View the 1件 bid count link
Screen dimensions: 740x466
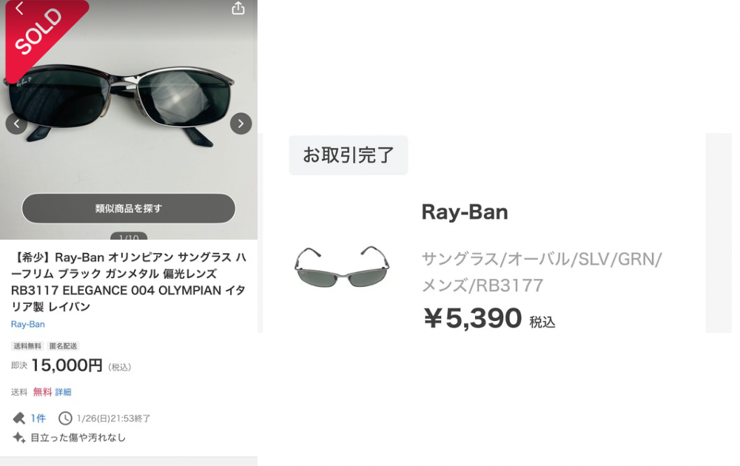[38, 418]
